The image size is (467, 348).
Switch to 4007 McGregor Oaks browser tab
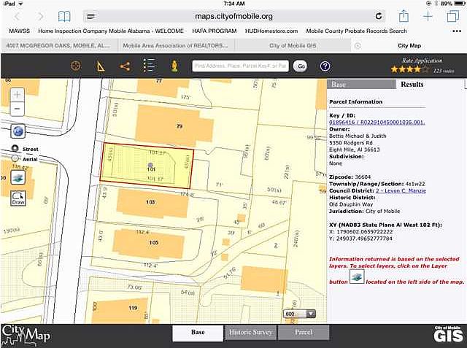(x=59, y=45)
